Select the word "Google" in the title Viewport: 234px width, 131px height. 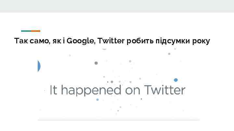click(x=81, y=41)
